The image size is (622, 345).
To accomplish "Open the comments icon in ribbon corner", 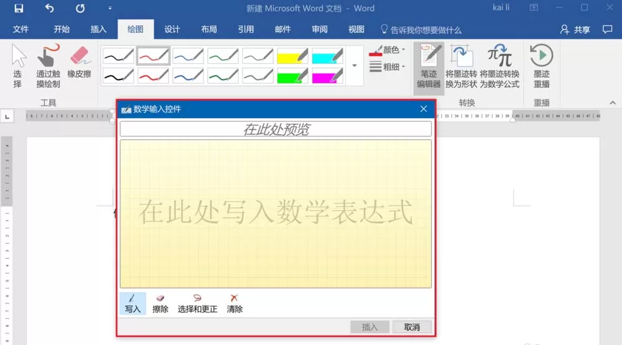I will [607, 29].
